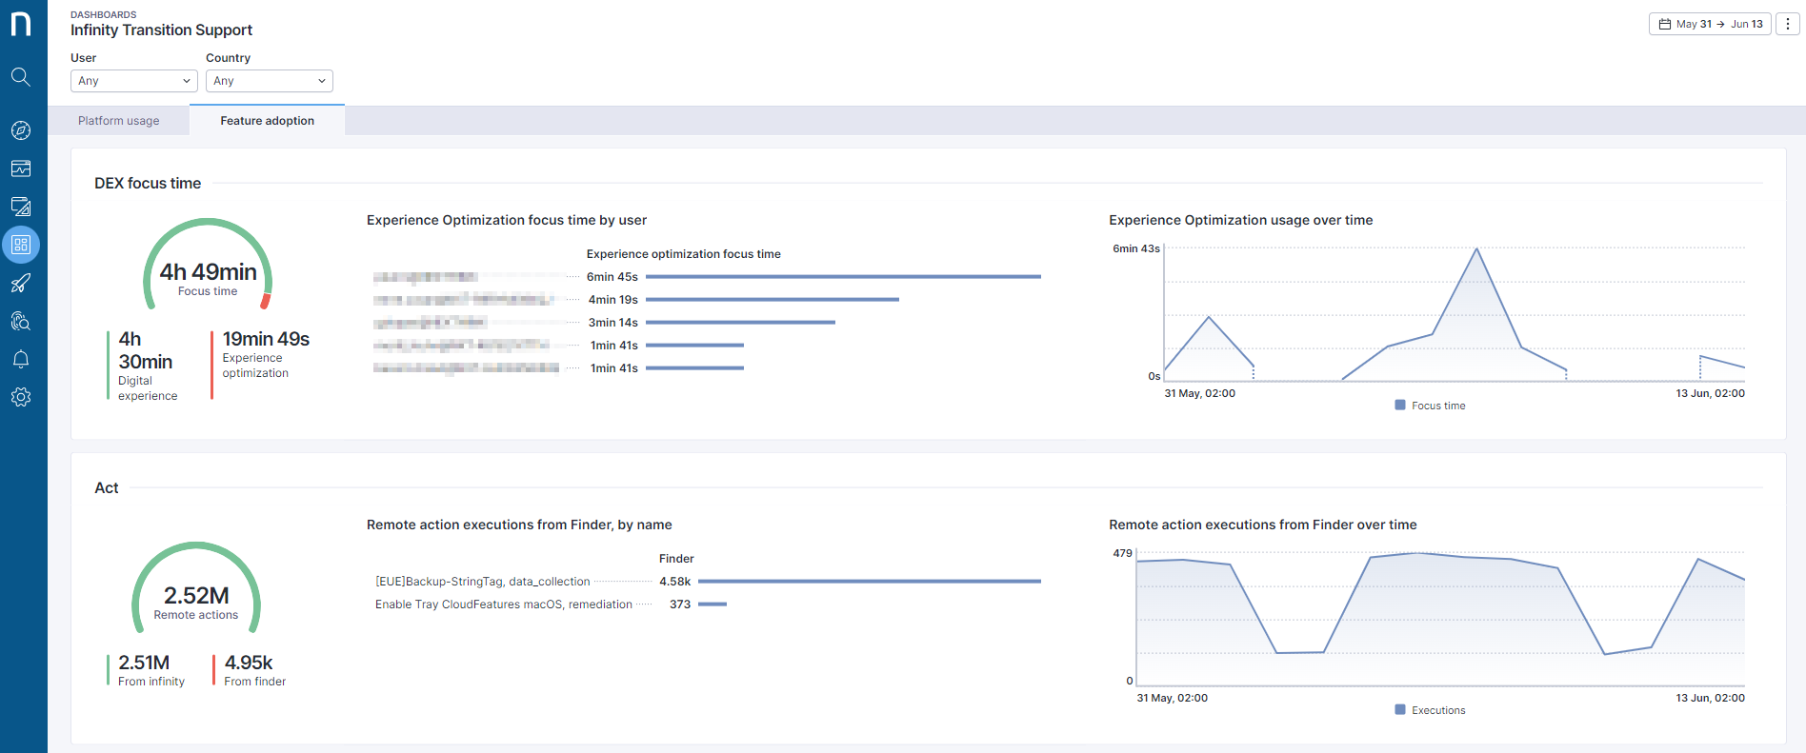Screen dimensions: 1806x753
Task: Open the alerts bell icon
Action: [x=21, y=359]
